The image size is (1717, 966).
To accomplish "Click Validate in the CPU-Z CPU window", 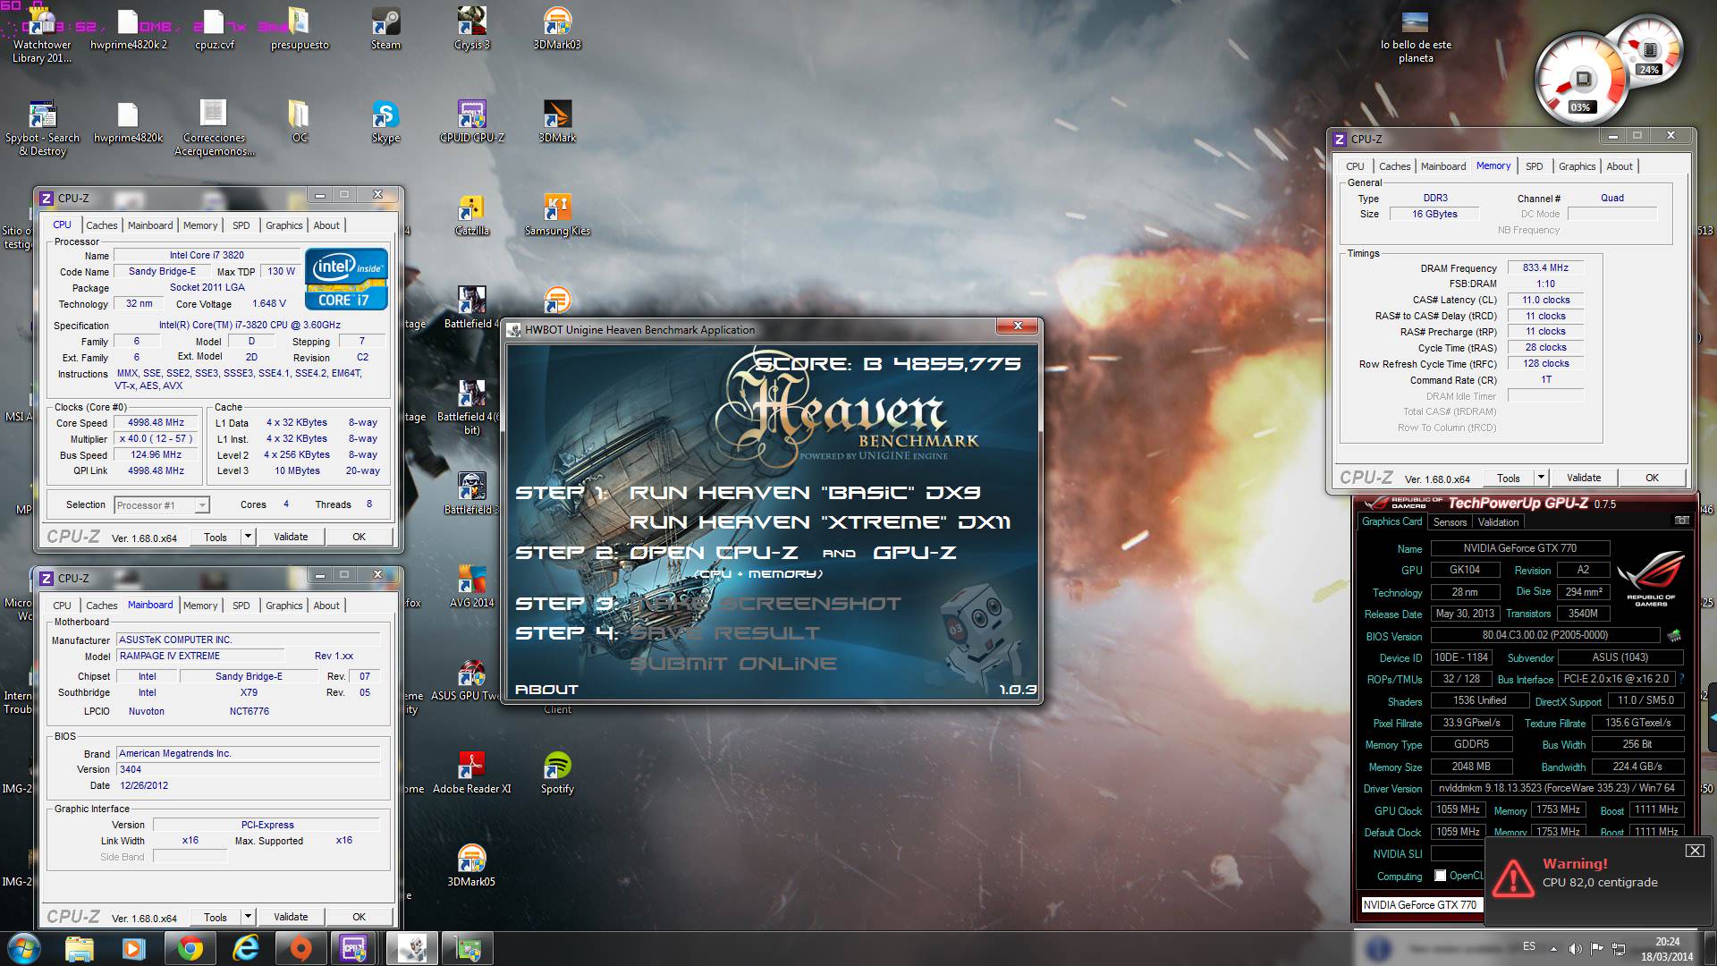I will (291, 537).
